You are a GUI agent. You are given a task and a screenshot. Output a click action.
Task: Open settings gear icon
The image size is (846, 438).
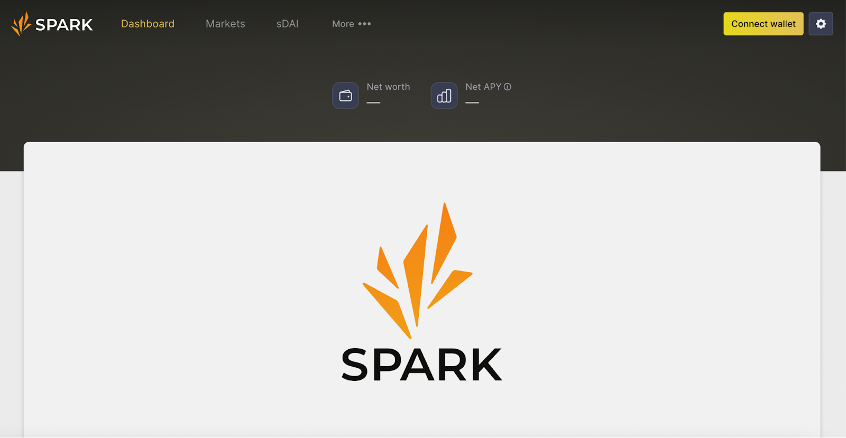click(x=821, y=24)
